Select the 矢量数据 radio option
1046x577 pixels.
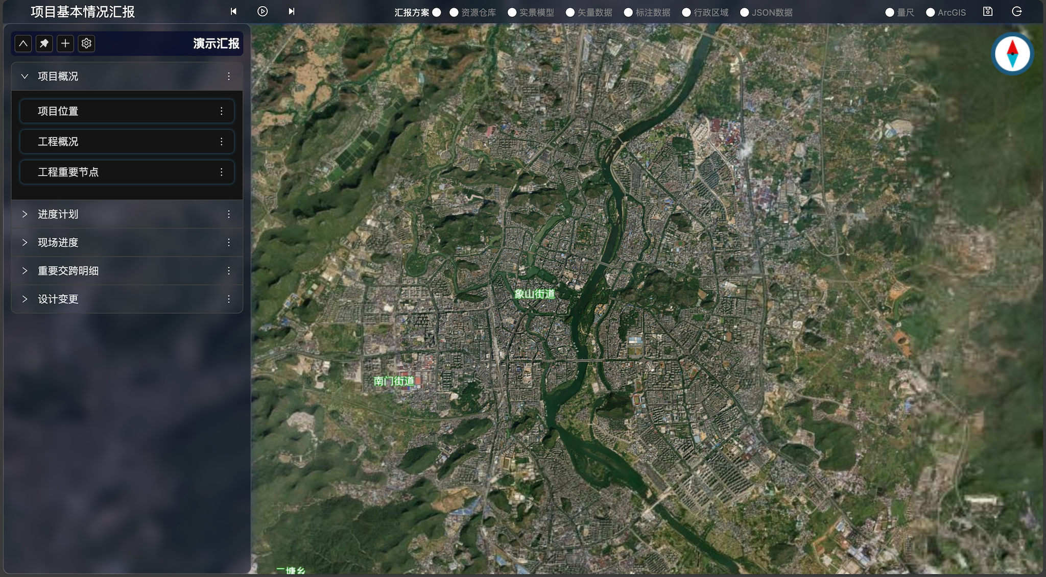[x=570, y=12]
